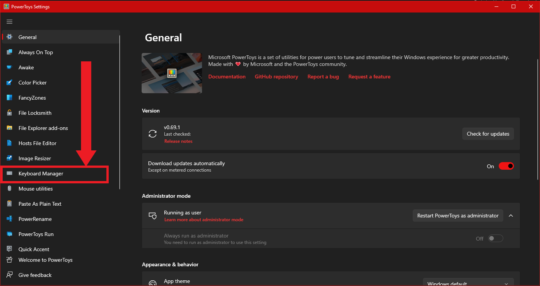The width and height of the screenshot is (540, 286).
Task: Open the Documentation link
Action: [x=227, y=77]
